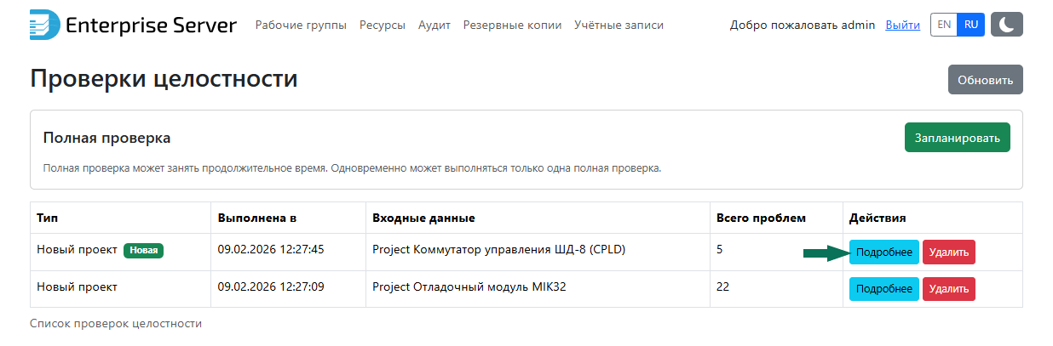Delete the Коммутатор управления ШД-8 check
The image size is (1053, 346).
tap(948, 252)
